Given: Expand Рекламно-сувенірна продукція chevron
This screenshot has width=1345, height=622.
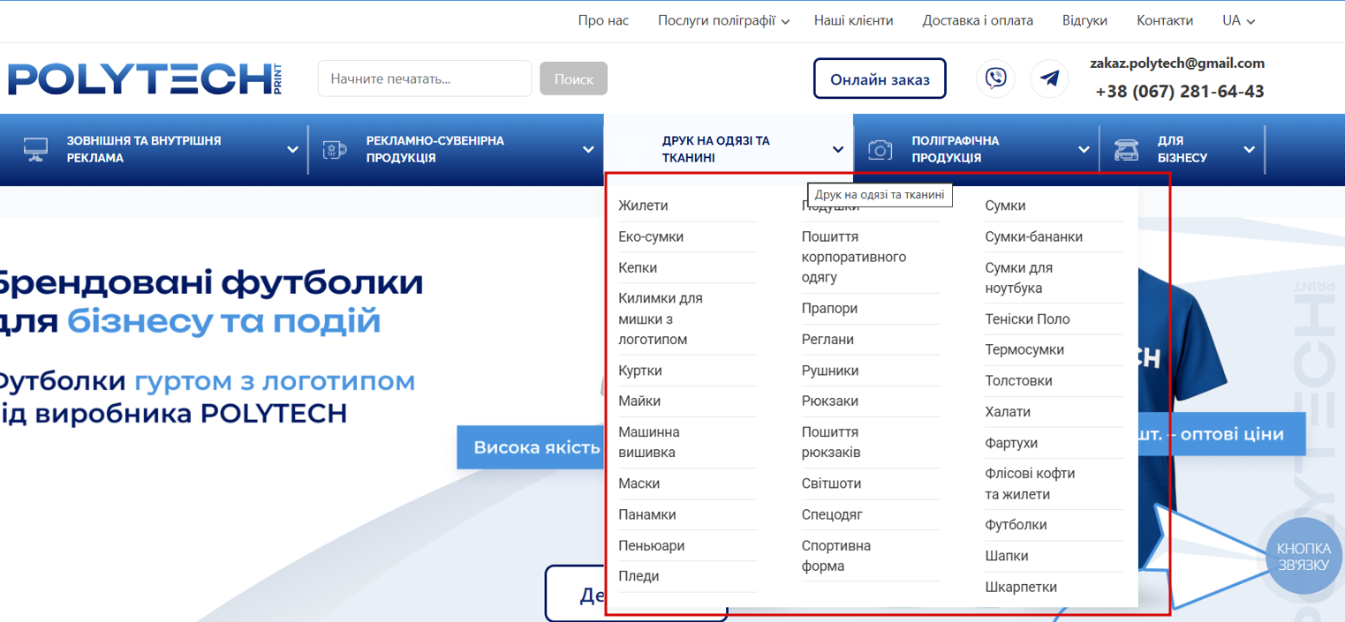Looking at the screenshot, I should (588, 150).
